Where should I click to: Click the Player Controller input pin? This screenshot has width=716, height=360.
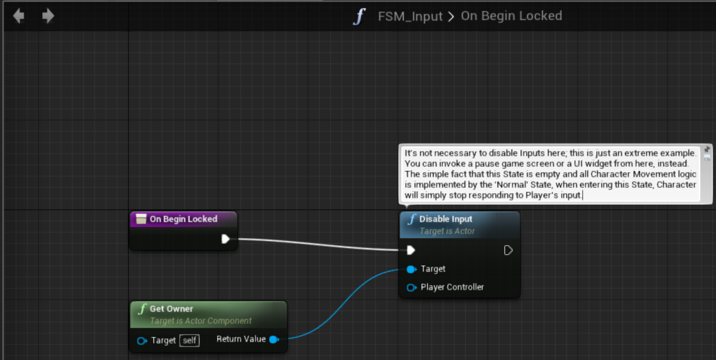click(411, 288)
